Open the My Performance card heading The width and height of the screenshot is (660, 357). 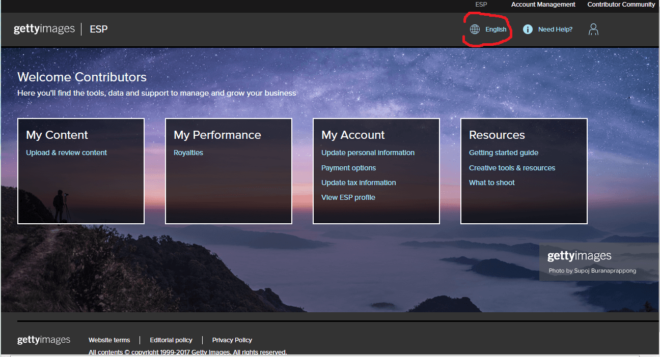(x=217, y=135)
